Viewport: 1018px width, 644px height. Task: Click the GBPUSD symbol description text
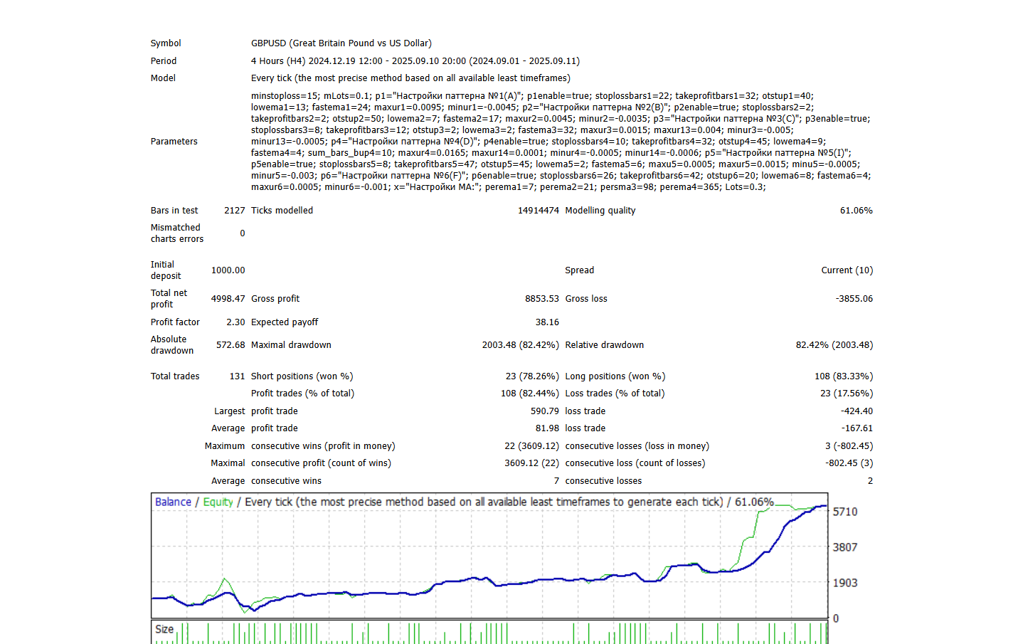pos(341,43)
